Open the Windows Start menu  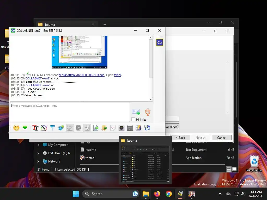[76, 194]
